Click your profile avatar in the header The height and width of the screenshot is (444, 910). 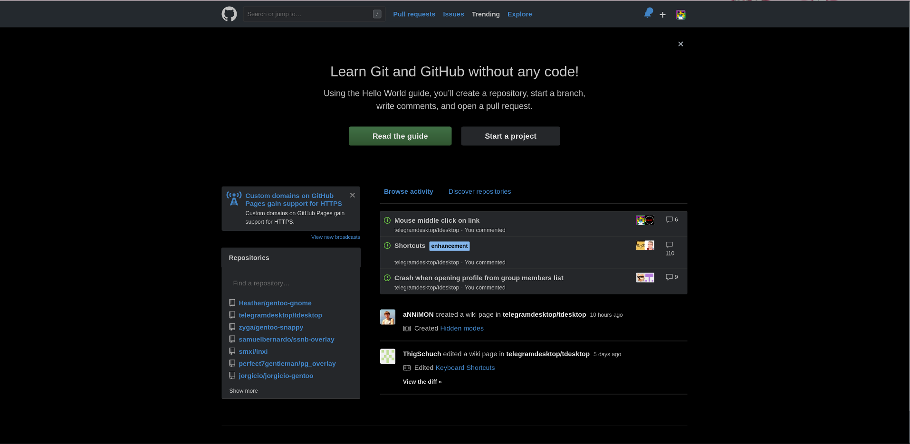[680, 14]
